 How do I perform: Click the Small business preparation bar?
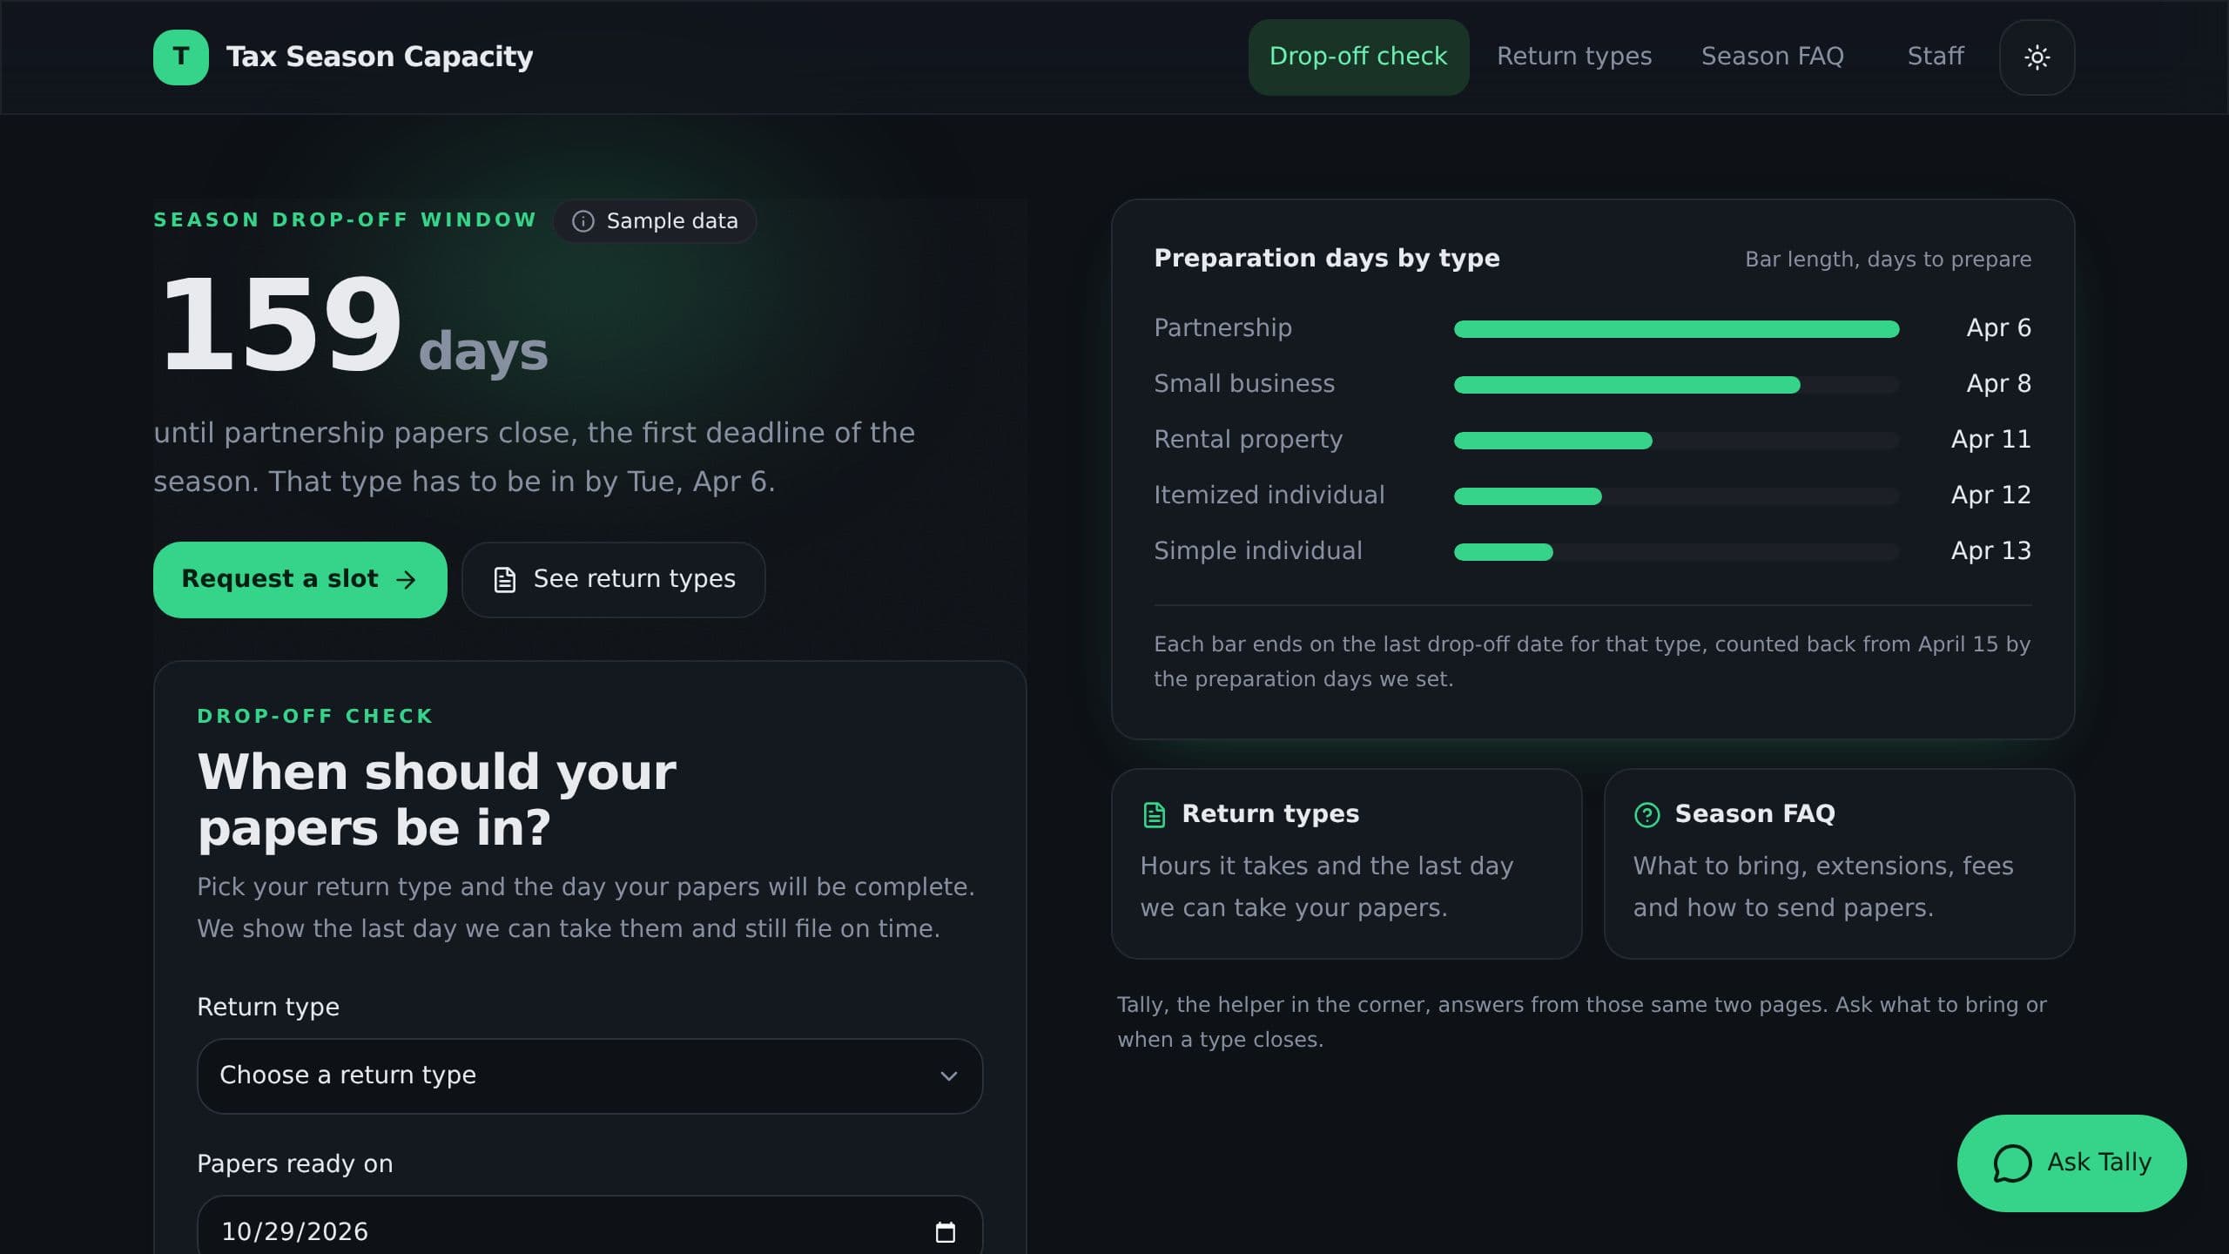[1626, 385]
